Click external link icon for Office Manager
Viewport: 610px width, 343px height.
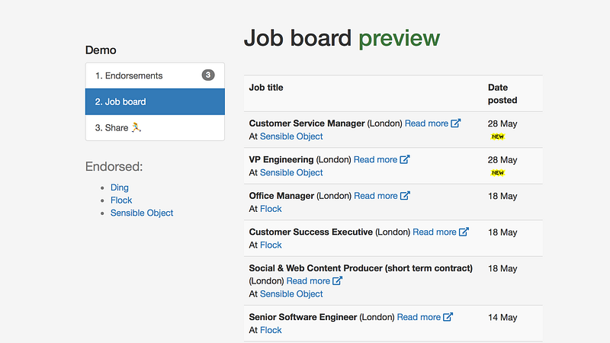[x=405, y=196]
